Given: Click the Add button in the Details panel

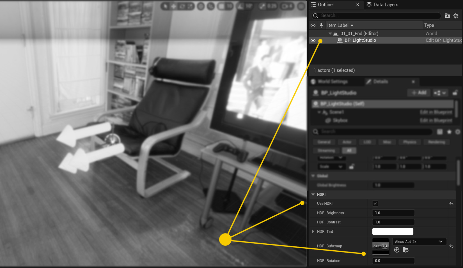Looking at the screenshot, I should pyautogui.click(x=418, y=93).
